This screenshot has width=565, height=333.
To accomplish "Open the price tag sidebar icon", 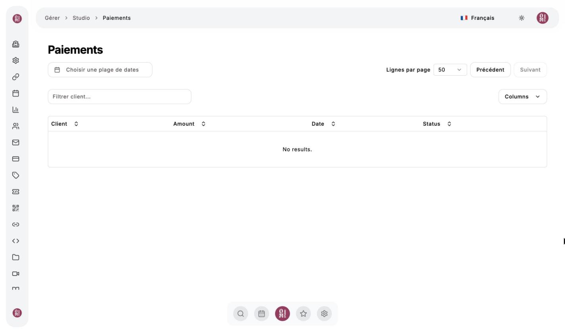I will point(16,175).
